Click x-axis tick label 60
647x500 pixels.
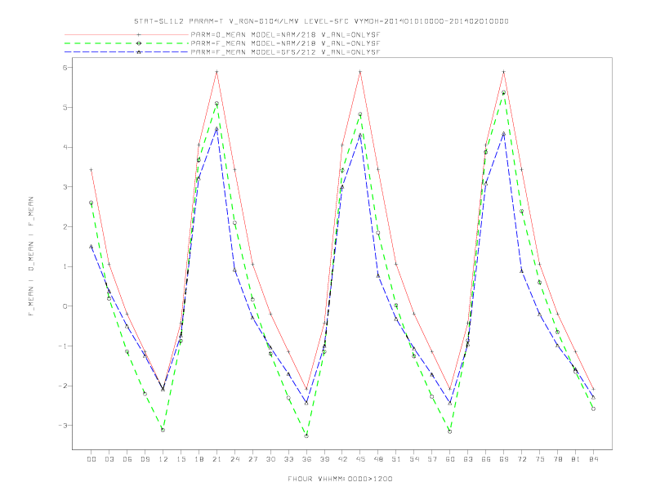[450, 459]
